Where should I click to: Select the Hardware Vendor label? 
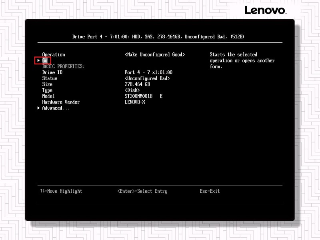click(61, 102)
